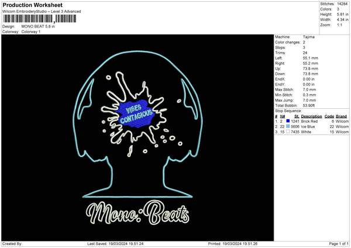
Task: Click the 'Code' column header
Action: [x=329, y=116]
